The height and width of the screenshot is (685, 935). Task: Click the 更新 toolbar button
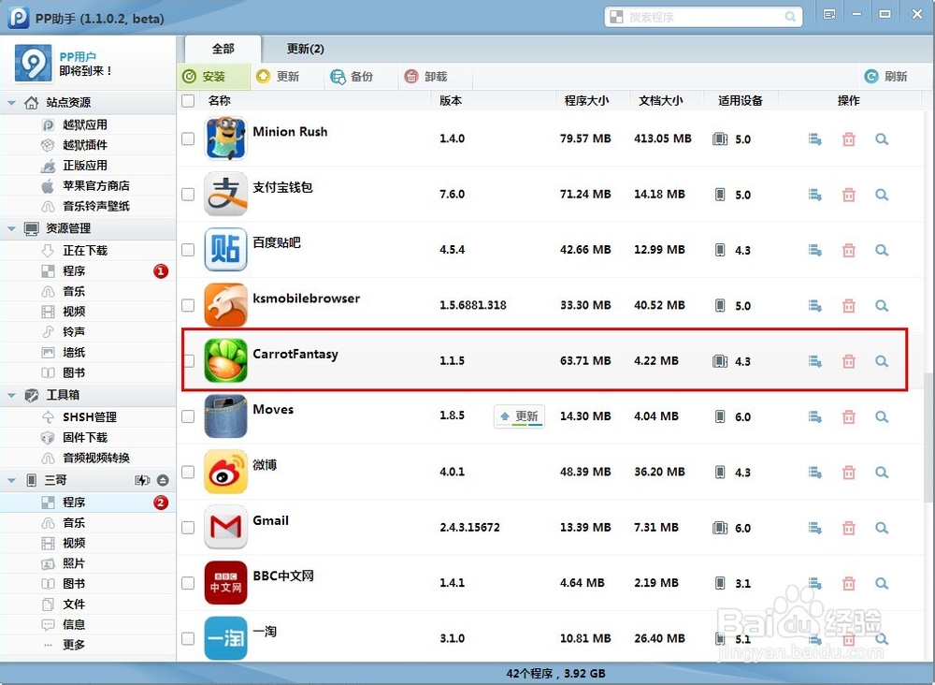pyautogui.click(x=278, y=77)
